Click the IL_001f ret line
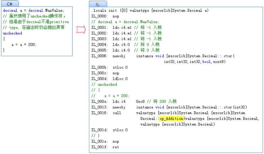The height and width of the screenshot is (154, 264). (105, 147)
